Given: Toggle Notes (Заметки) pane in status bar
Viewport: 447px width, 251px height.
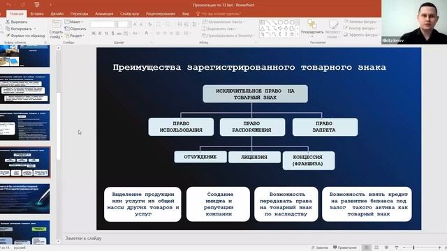Looking at the screenshot, I should coord(320,248).
